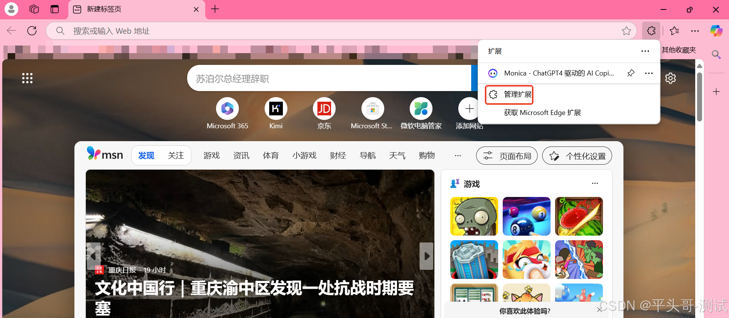Open 其他收藏夹 folder
Viewport: 729px width, 318px height.
click(679, 50)
